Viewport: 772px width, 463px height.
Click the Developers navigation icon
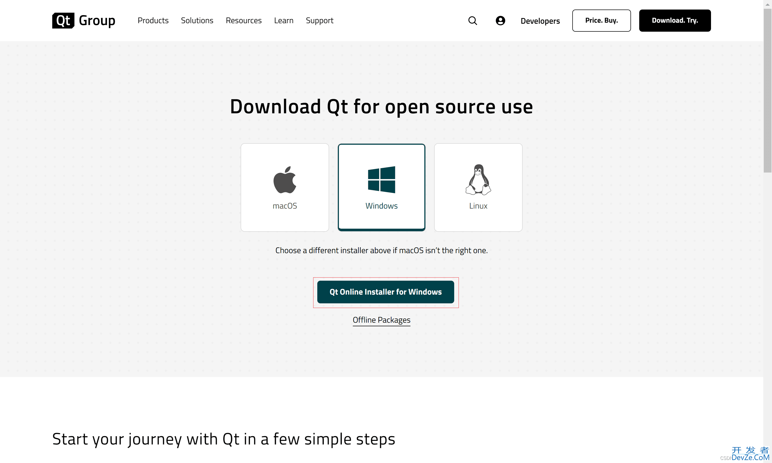(x=540, y=20)
